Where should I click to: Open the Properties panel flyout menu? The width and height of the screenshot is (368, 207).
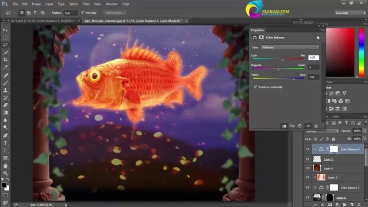322,30
